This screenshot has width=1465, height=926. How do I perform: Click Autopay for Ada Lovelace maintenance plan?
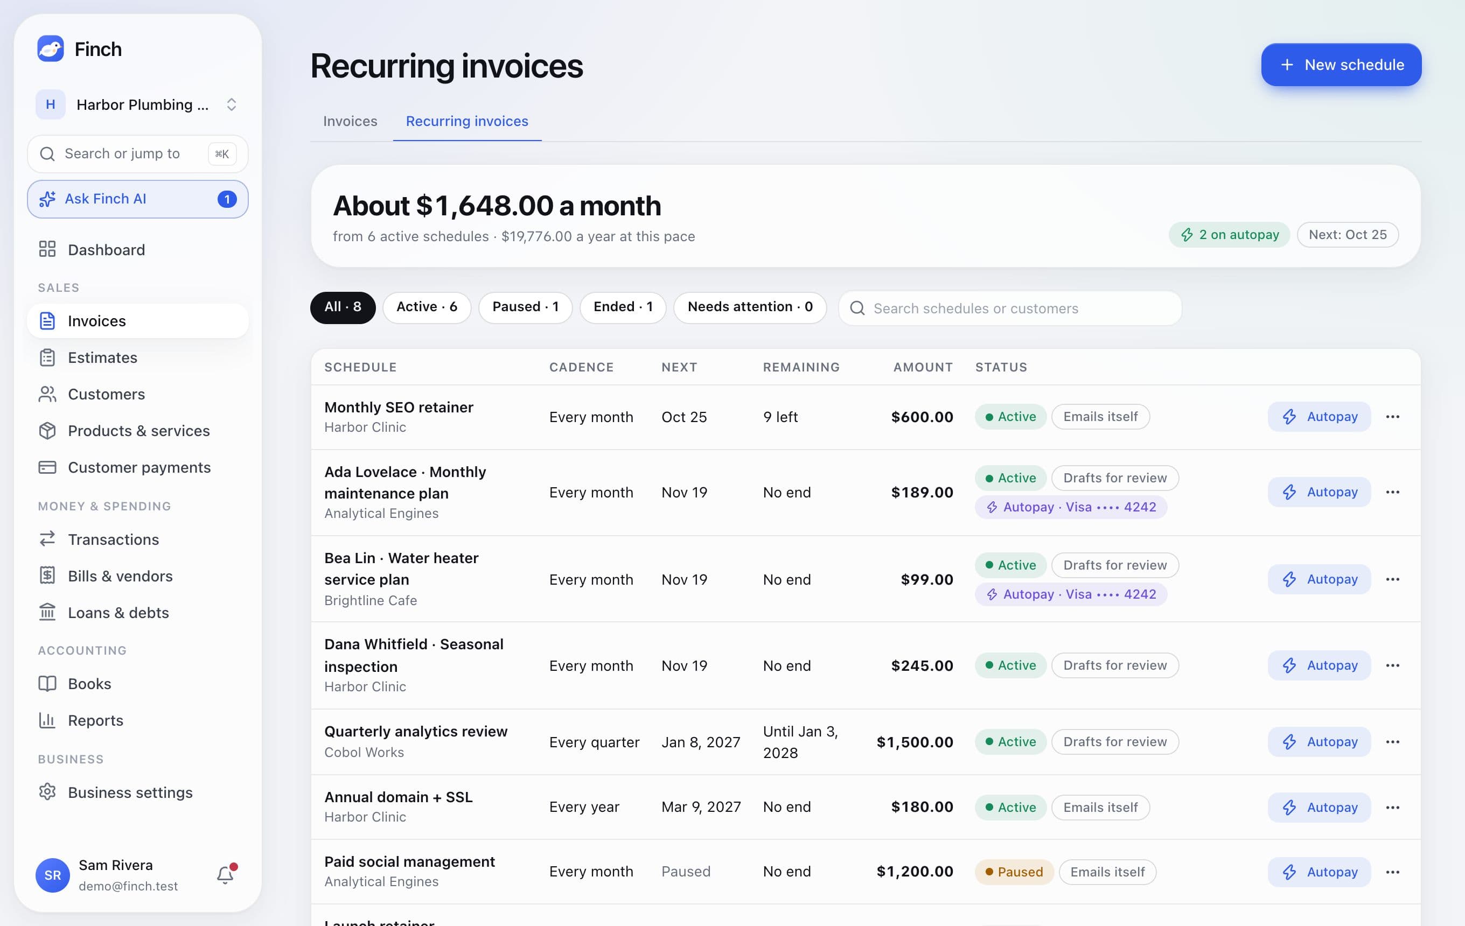point(1319,492)
